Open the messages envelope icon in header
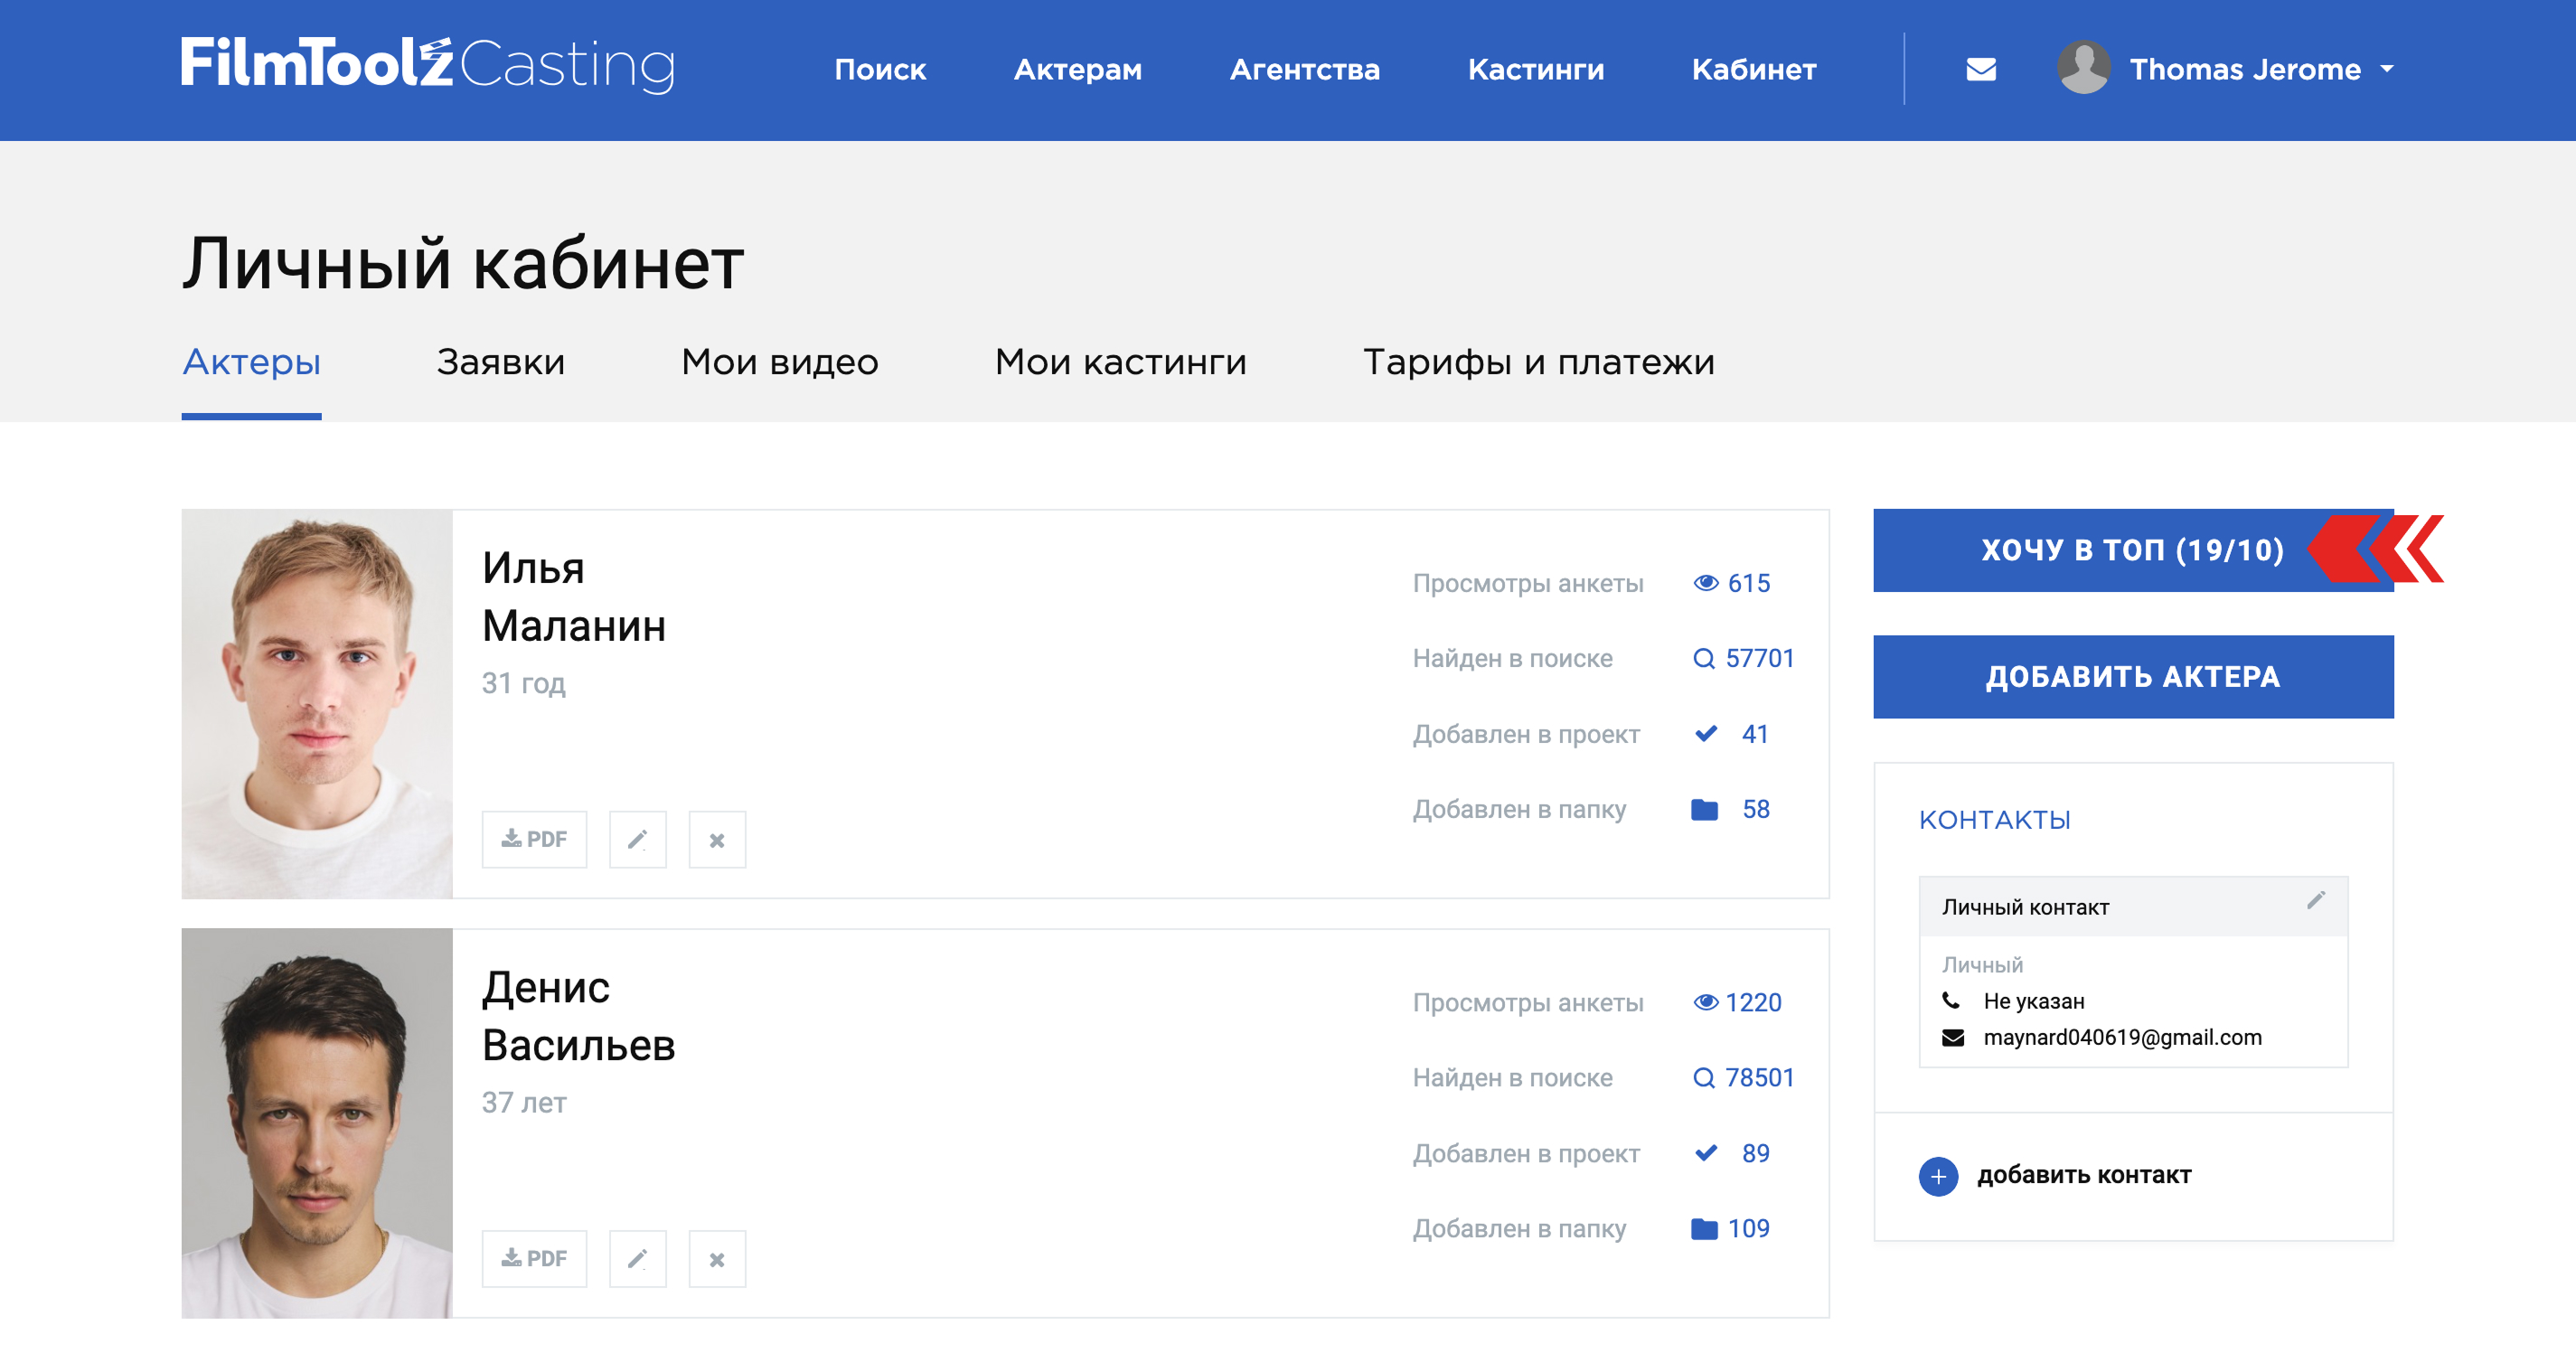This screenshot has height=1353, width=2576. (x=1980, y=69)
